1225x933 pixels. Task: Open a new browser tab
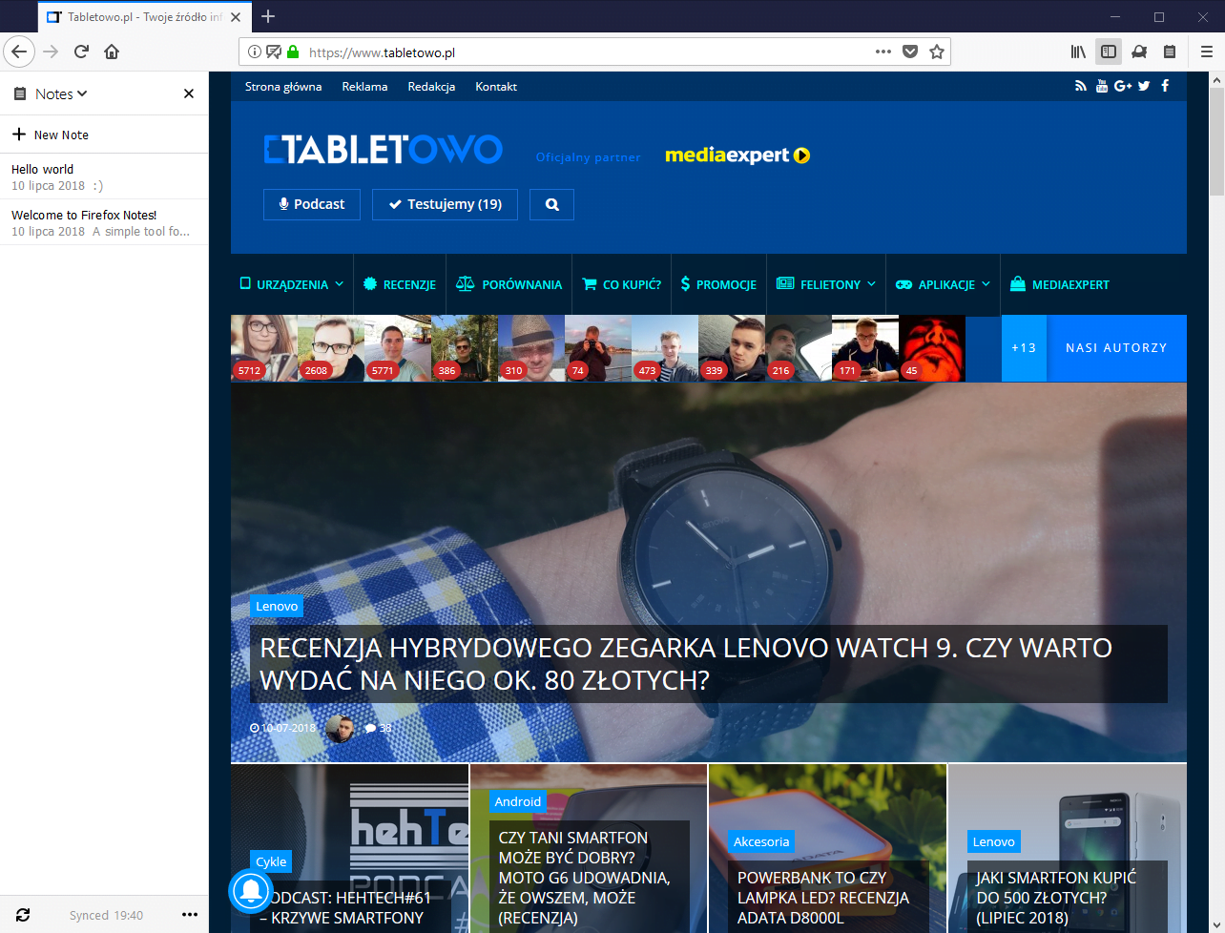pyautogui.click(x=268, y=16)
